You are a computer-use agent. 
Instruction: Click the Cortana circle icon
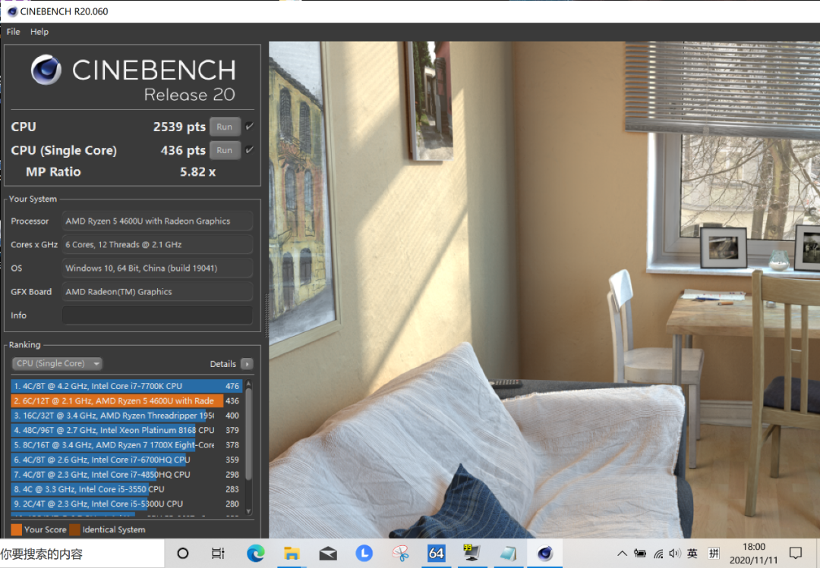click(x=182, y=553)
